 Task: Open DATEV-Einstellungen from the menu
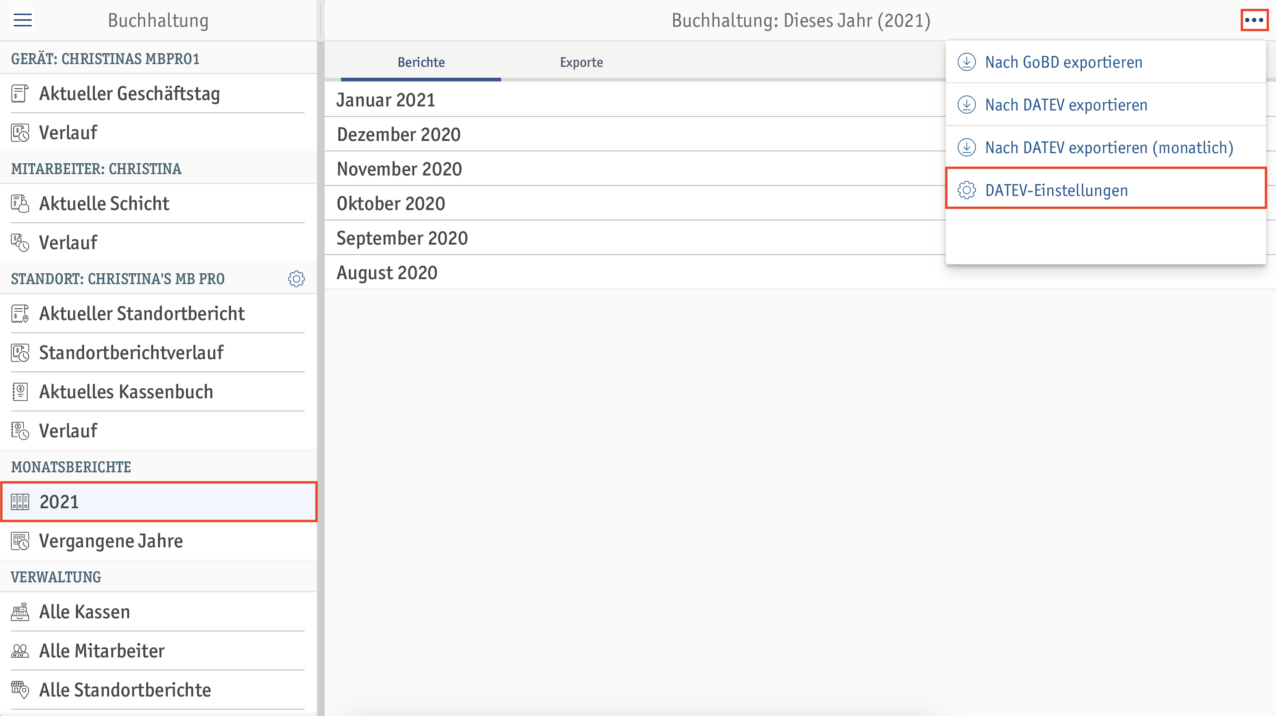point(1105,188)
